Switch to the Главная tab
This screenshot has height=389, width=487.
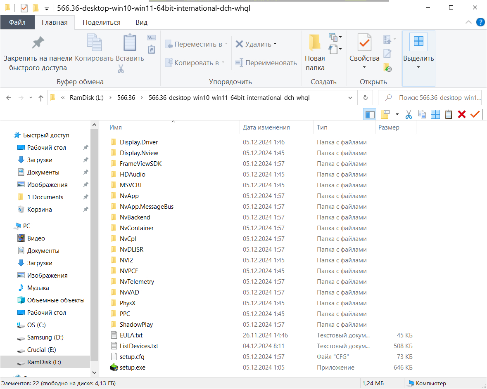click(x=55, y=22)
